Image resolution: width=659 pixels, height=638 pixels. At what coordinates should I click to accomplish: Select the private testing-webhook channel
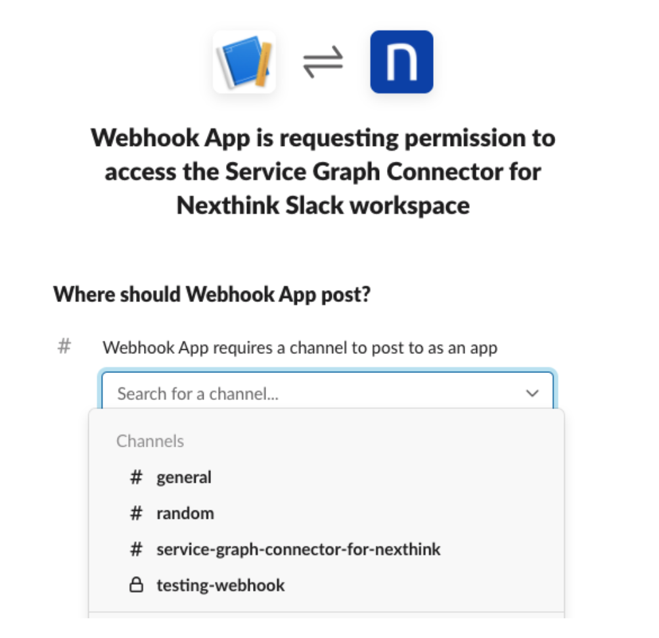(221, 585)
